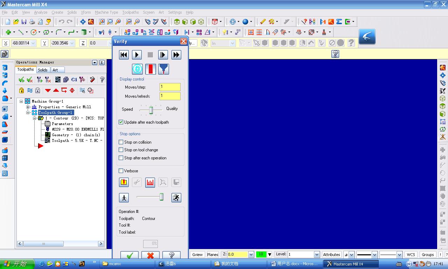Viewport: 448px width, 269px height.
Task: Toggle Update after each toolpath checkbox
Action: (121, 122)
